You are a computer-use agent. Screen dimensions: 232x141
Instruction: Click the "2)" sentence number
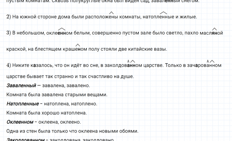click(x=9, y=17)
